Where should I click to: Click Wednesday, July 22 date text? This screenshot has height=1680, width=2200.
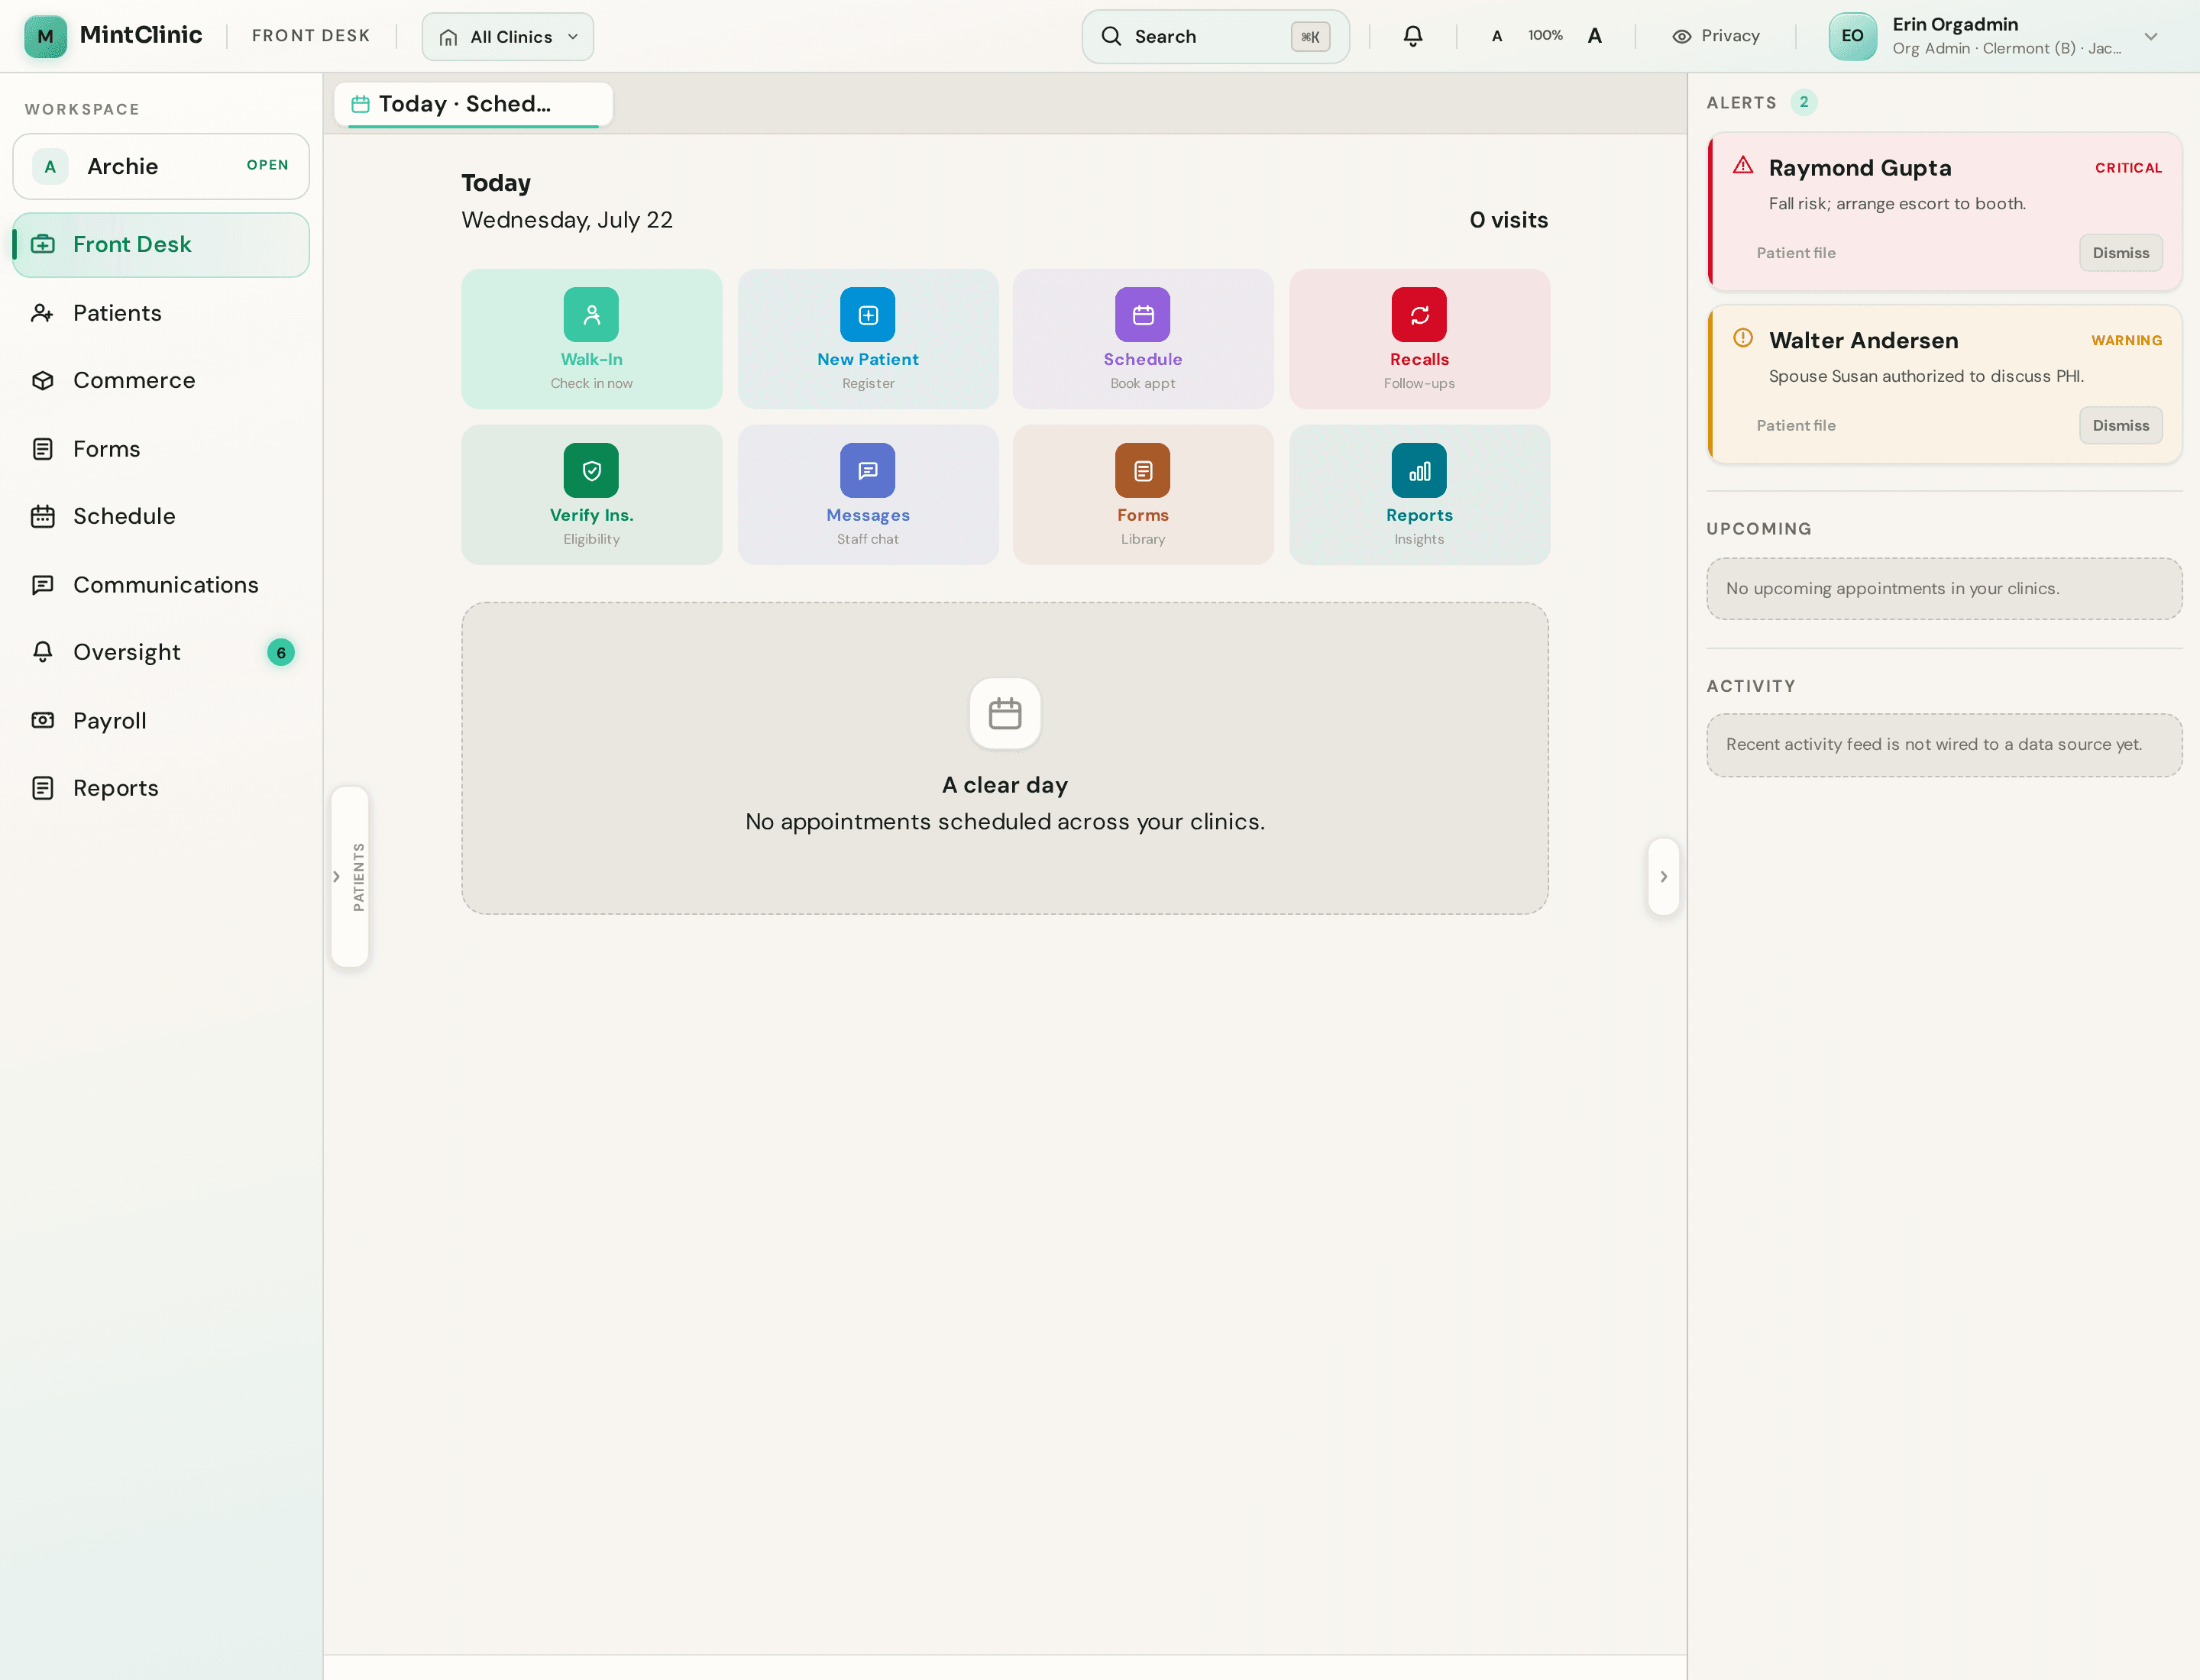pos(568,220)
